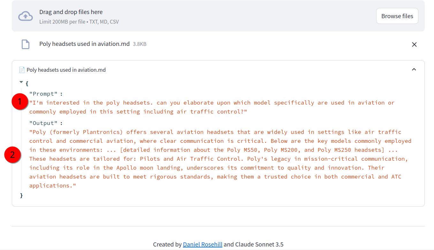Click the document icon beside uploaded file name
The height and width of the screenshot is (250, 434).
(x=26, y=44)
